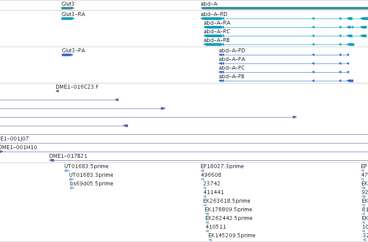
Task: Select the DME1-017B21 clone arrow end
Action: 51,160
